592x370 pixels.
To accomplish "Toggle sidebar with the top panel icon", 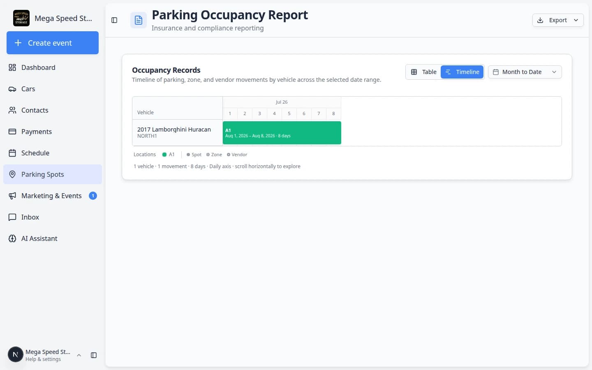I will click(114, 20).
